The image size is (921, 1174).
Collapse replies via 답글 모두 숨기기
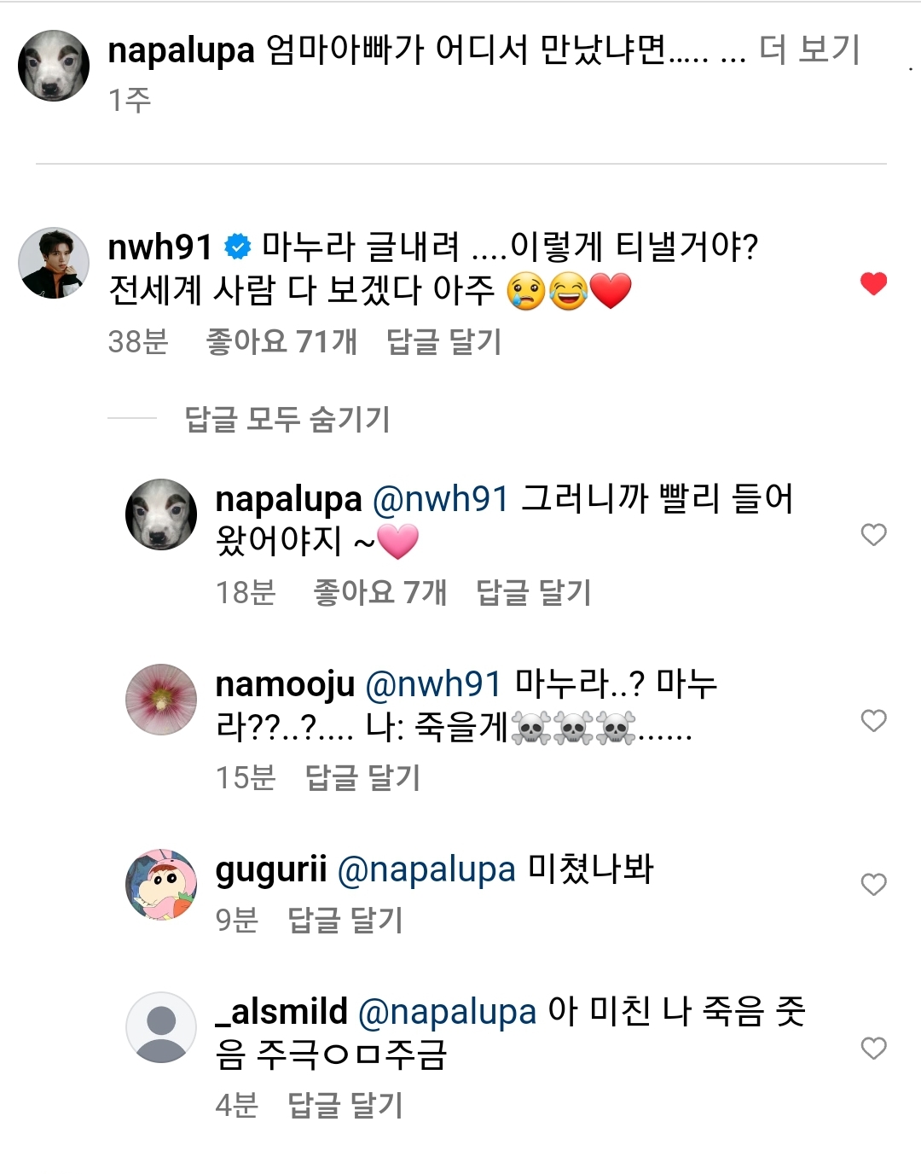pos(287,419)
